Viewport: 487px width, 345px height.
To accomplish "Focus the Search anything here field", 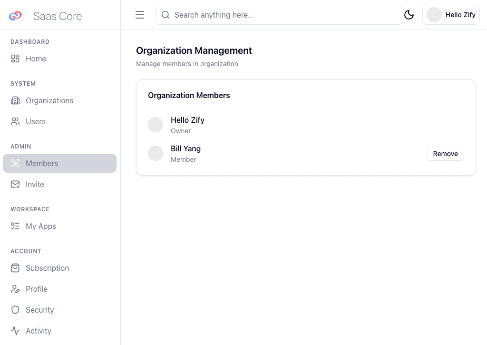I will (x=285, y=15).
